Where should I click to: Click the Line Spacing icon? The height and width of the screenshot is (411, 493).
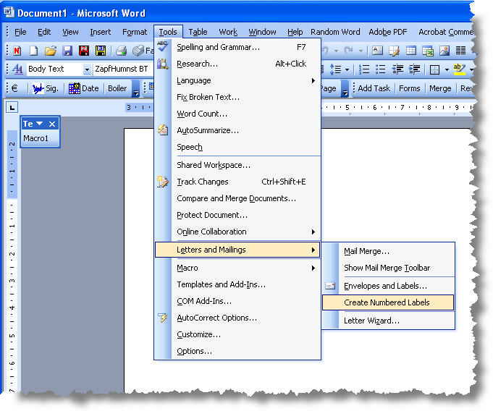[335, 69]
